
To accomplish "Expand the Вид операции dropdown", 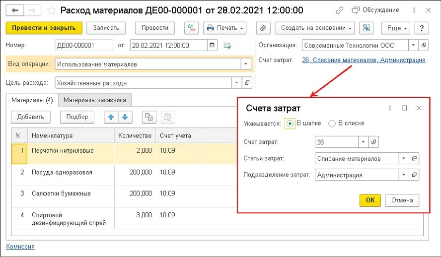I will pos(246,64).
